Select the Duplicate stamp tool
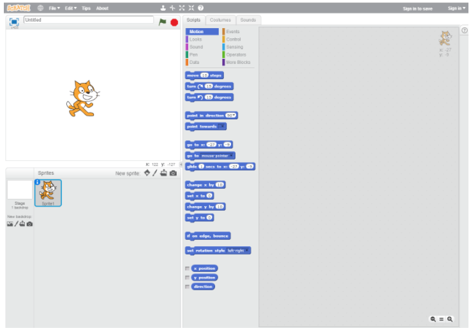The width and height of the screenshot is (471, 333). point(163,8)
